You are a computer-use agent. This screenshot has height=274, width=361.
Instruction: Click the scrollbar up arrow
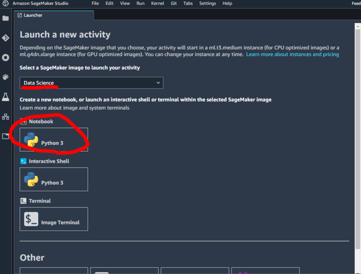click(357, 26)
